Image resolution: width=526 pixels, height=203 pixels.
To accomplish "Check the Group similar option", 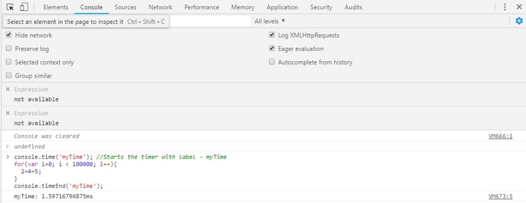I will coord(9,75).
